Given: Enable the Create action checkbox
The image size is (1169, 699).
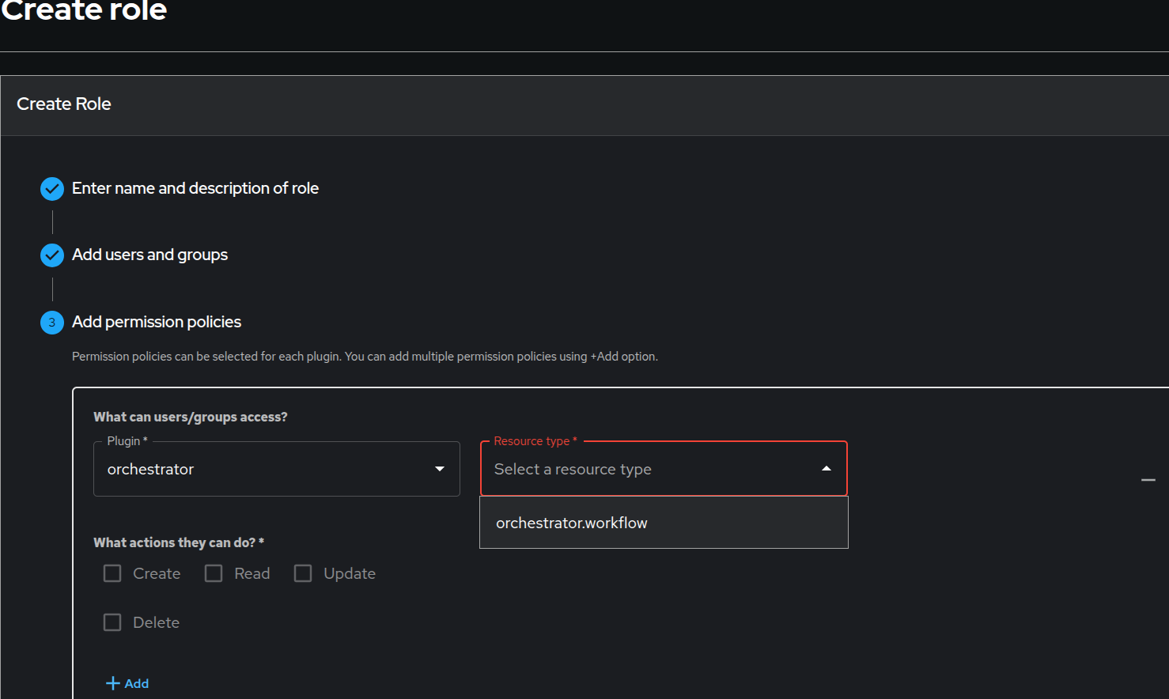Looking at the screenshot, I should [112, 573].
